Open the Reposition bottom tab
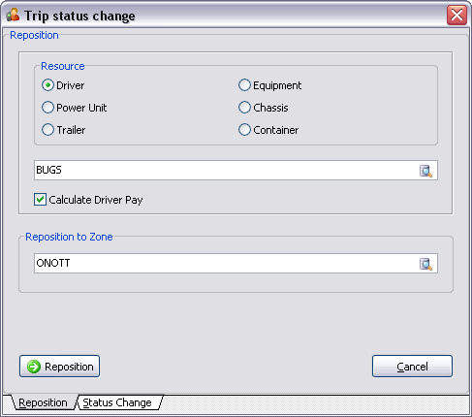Screen dimensions: 472x417 [44, 402]
